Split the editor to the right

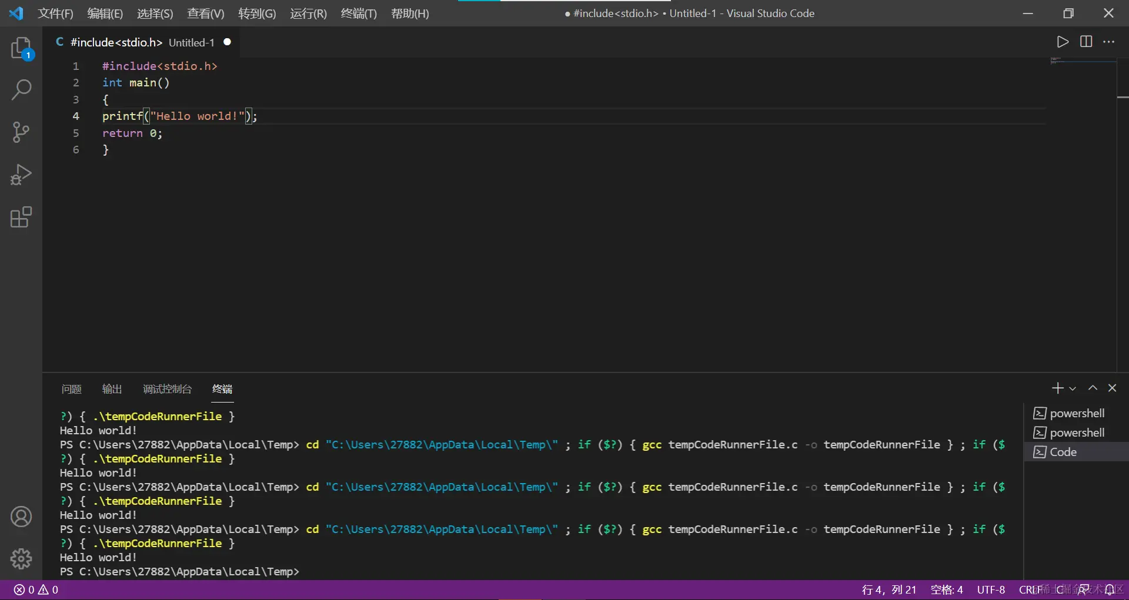point(1086,42)
